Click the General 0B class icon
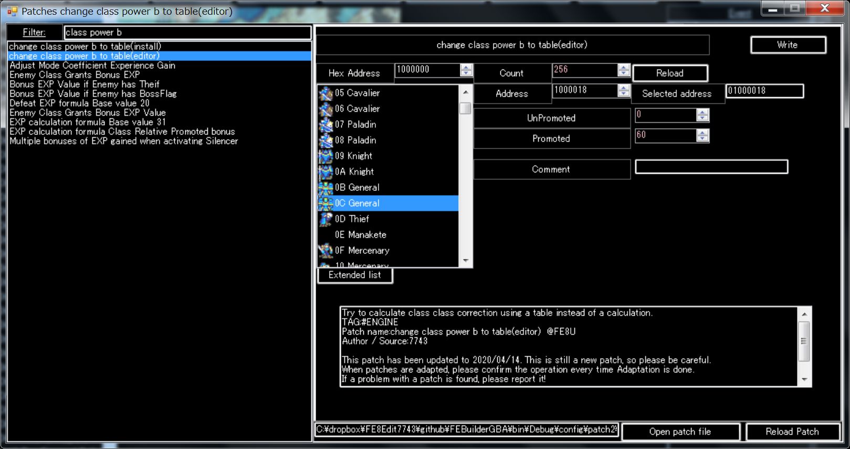The image size is (850, 449). coord(326,187)
